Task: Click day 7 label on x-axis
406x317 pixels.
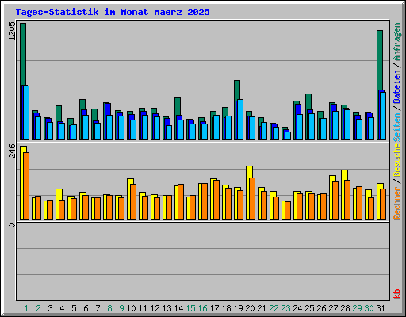Action: coord(98,308)
